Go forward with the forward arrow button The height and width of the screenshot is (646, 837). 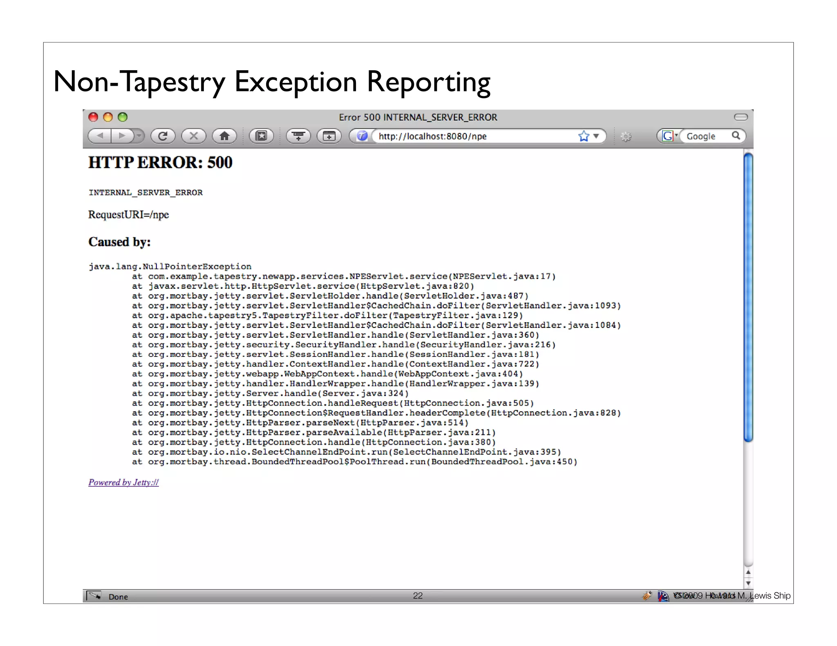[122, 136]
